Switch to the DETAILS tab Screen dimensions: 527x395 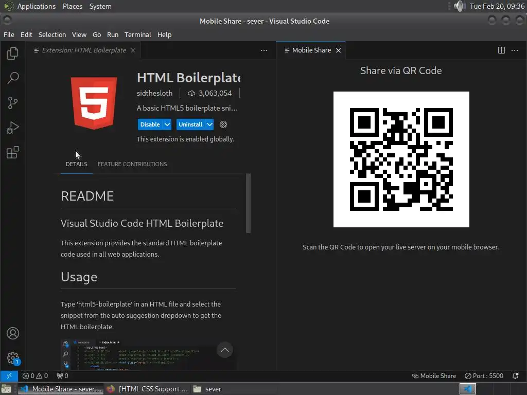[76, 164]
